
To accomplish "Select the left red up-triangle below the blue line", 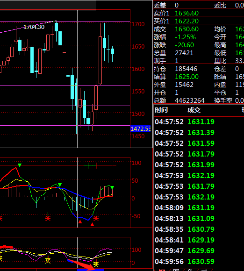I will [80, 221].
